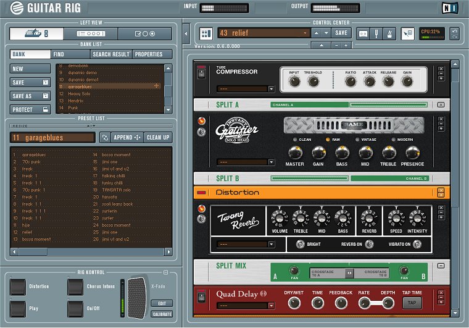Click the Calibrate button

[161, 314]
